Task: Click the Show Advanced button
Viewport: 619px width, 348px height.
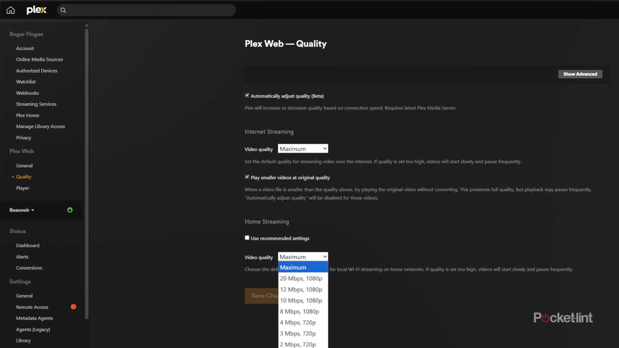Action: tap(580, 74)
